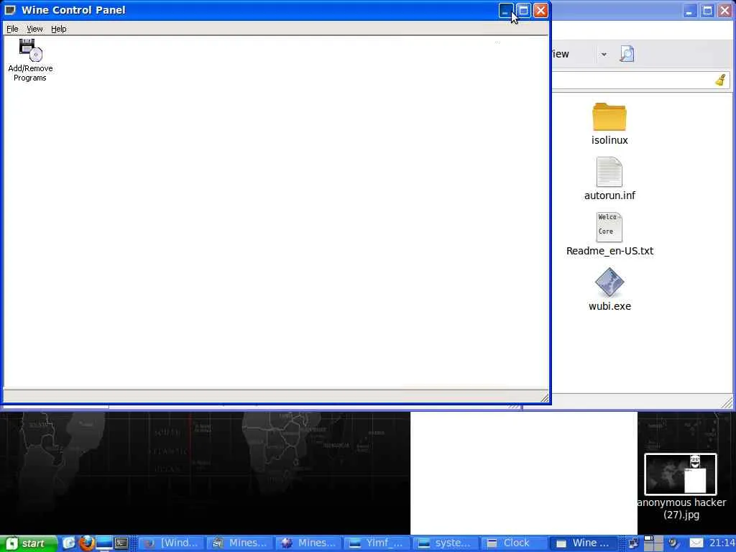Click the workspace switcher pager in the tray
The height and width of the screenshot is (552, 736).
tap(653, 543)
